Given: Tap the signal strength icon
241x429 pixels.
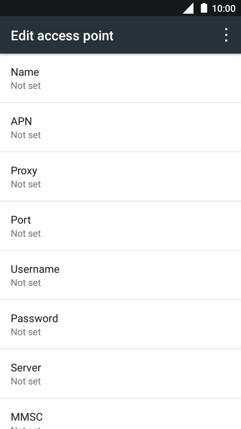Looking at the screenshot, I should (188, 8).
